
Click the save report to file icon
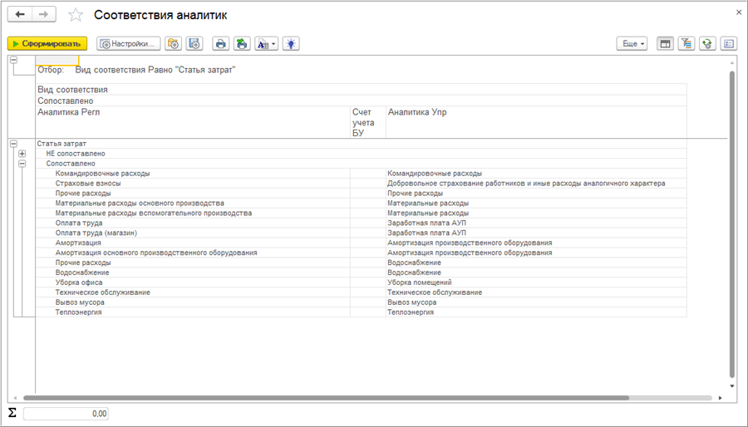(x=241, y=43)
